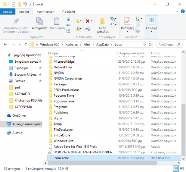Image resolution: width=186 pixels, height=172 pixels.
Task: Click the Undo icon in title bar
Action: (25, 4)
